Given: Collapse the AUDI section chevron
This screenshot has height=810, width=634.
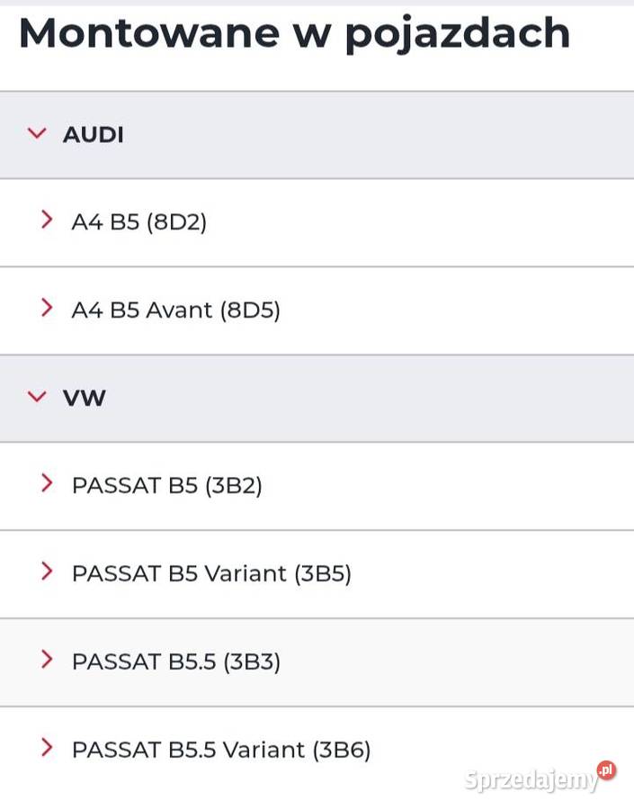Looking at the screenshot, I should tap(37, 134).
